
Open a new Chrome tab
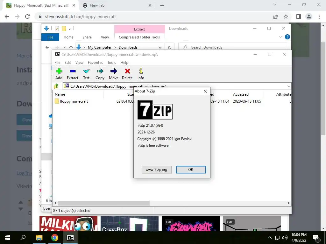162,6
